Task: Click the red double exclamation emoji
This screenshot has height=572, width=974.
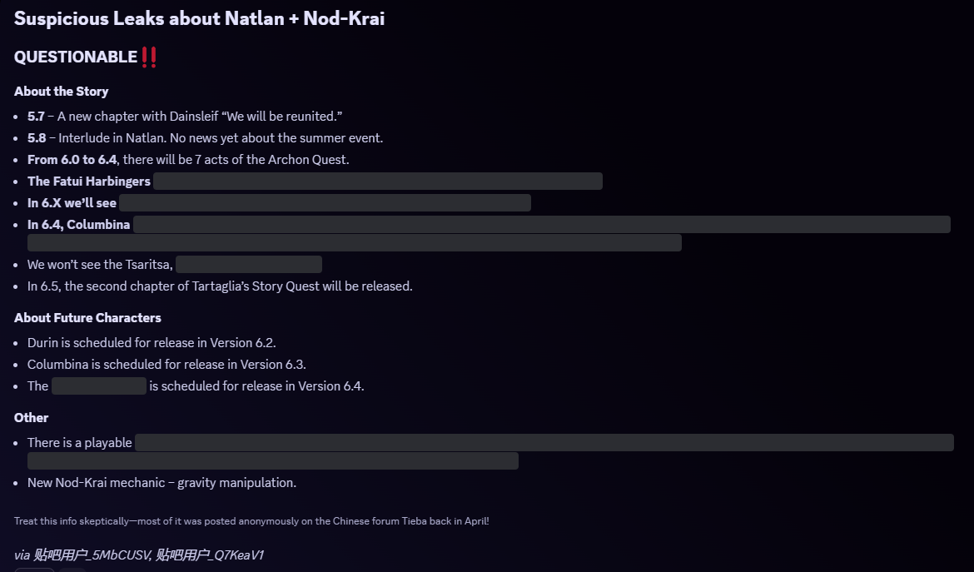Action: (149, 57)
